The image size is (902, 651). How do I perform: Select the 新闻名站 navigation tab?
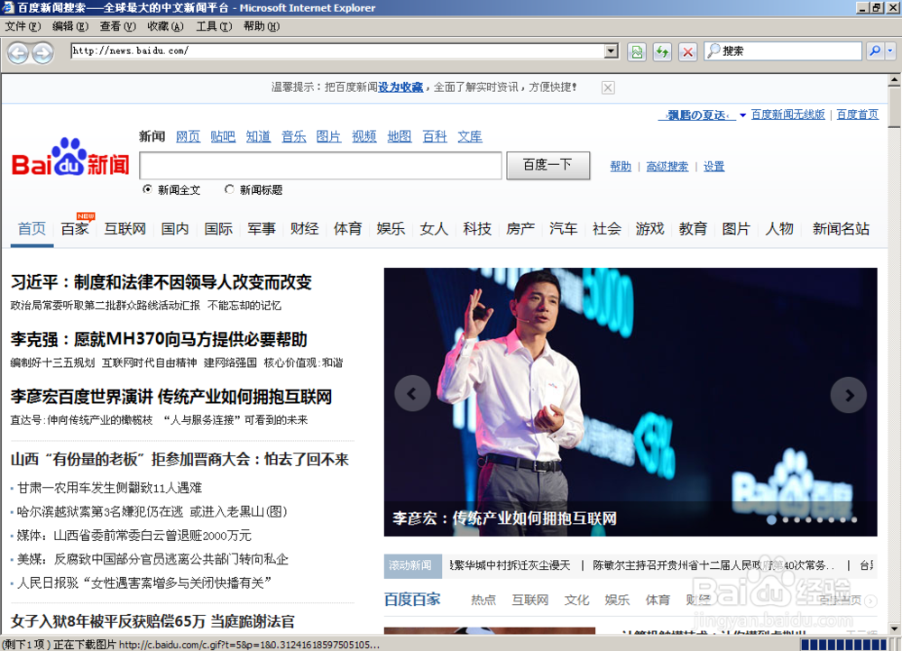(841, 229)
